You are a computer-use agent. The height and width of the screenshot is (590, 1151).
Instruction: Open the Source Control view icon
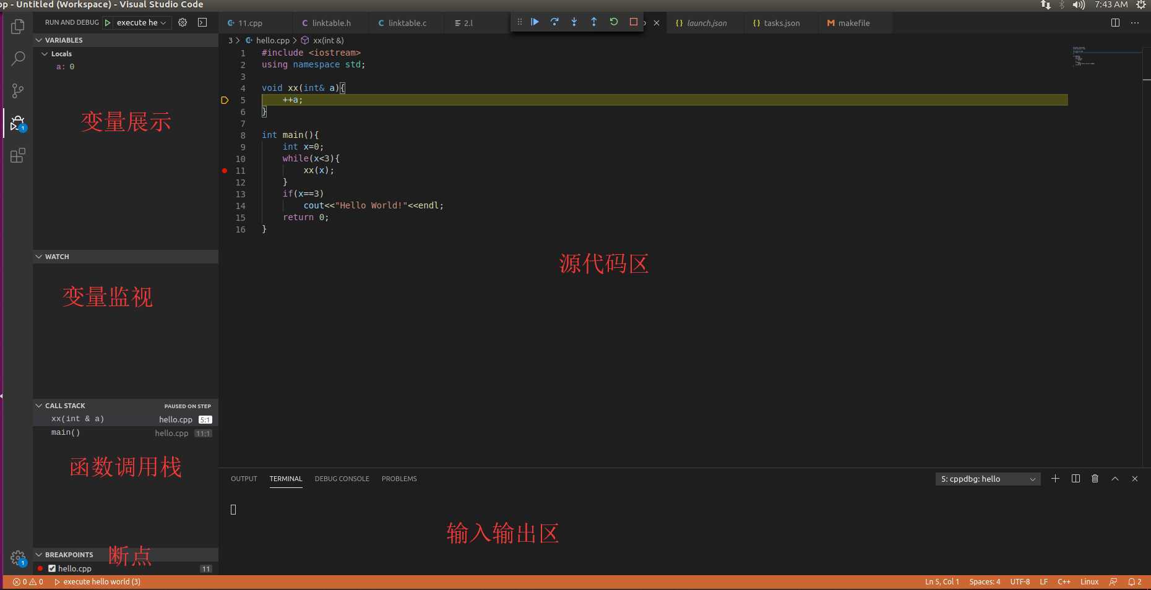(x=18, y=91)
